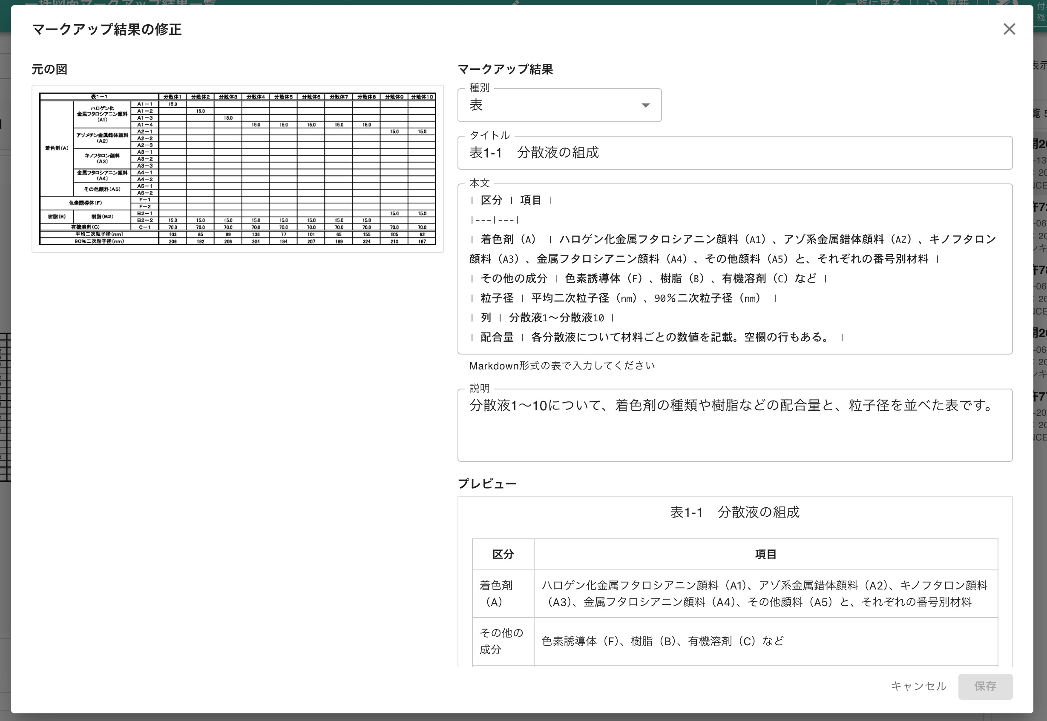Click the 粒子径 line in 本文 text
Image resolution: width=1047 pixels, height=721 pixels.
click(x=624, y=298)
